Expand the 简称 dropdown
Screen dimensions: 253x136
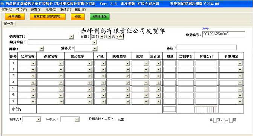[x=41, y=49]
